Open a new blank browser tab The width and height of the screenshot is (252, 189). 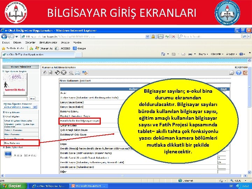click(78, 55)
